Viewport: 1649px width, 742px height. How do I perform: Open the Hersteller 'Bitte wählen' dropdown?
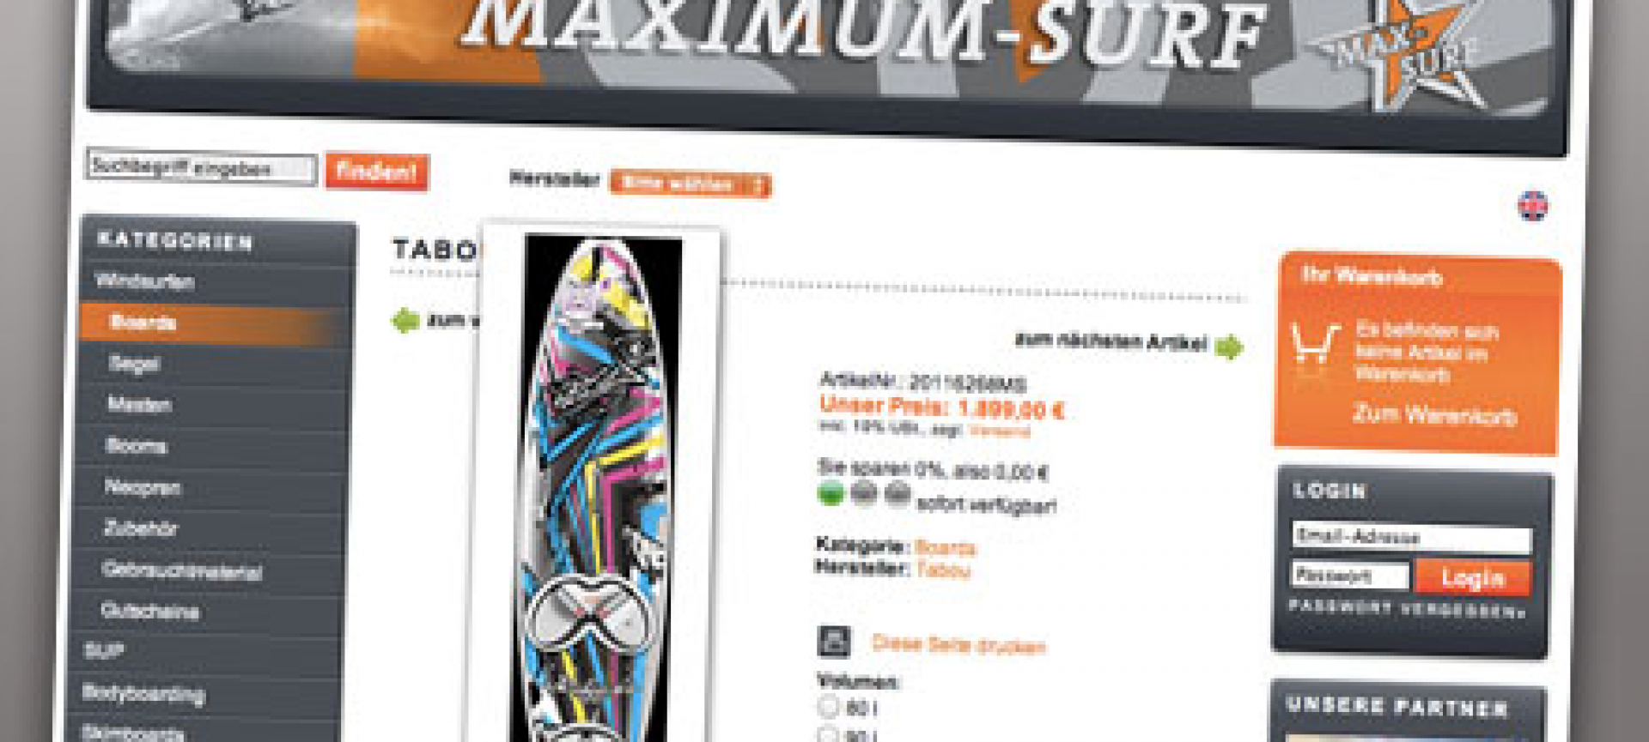click(x=691, y=184)
